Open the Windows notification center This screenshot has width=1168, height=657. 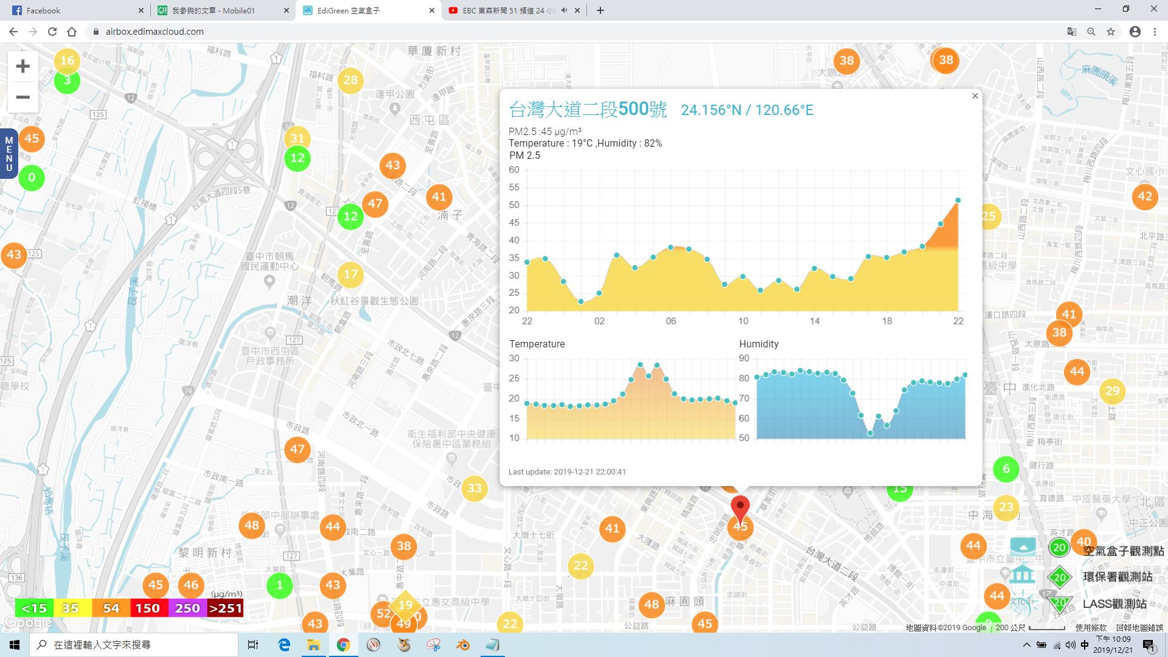click(x=1149, y=645)
